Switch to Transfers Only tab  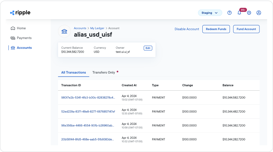pos(104,72)
